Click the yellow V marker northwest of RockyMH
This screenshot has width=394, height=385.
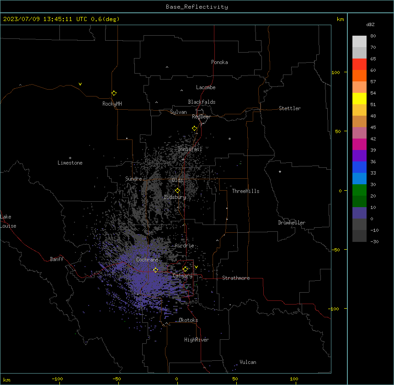[x=80, y=84]
